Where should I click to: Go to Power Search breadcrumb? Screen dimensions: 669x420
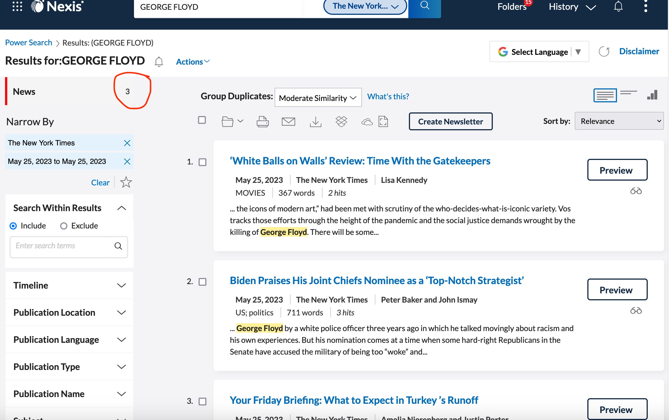[x=29, y=43]
